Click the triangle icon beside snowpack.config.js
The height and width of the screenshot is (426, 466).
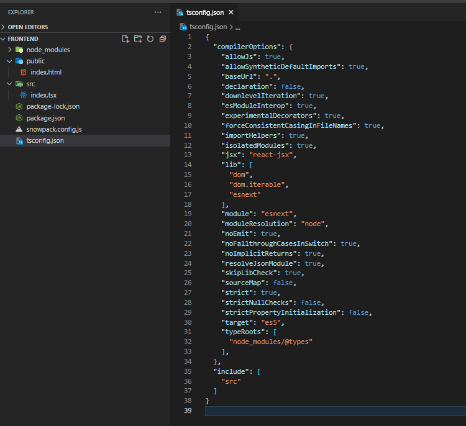click(19, 129)
